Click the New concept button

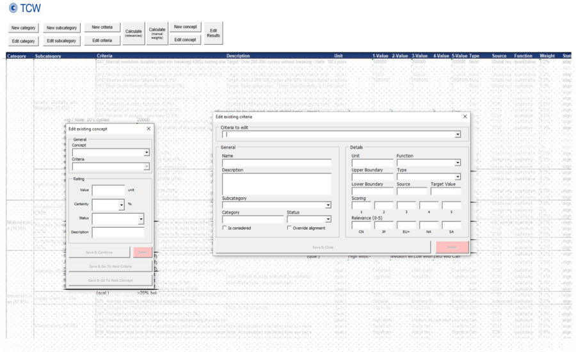click(x=186, y=27)
